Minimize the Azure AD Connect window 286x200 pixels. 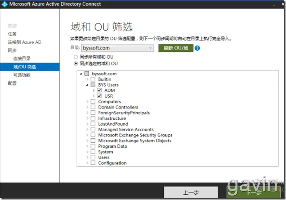(x=274, y=4)
